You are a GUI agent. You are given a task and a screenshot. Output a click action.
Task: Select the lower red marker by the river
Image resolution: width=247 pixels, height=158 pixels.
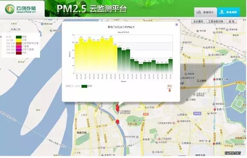(117, 122)
